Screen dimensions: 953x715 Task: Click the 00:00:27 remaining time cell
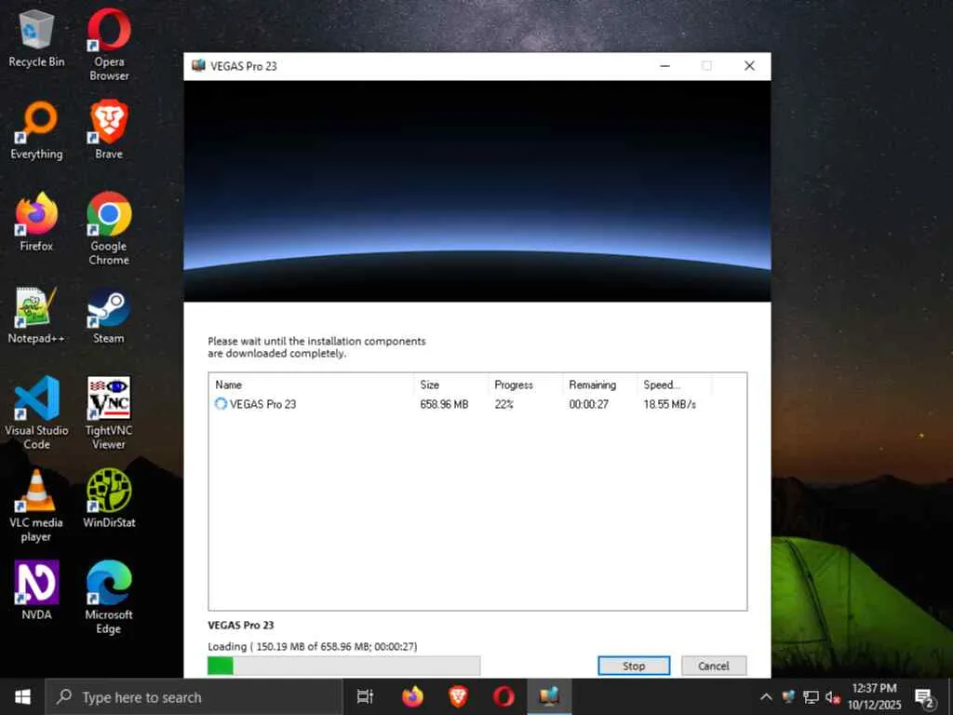coord(589,404)
